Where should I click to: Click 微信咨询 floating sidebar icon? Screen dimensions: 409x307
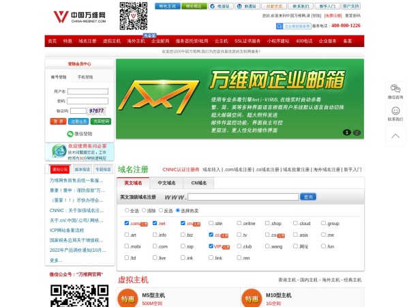(395, 91)
